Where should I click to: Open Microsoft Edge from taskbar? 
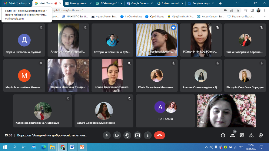(43, 147)
